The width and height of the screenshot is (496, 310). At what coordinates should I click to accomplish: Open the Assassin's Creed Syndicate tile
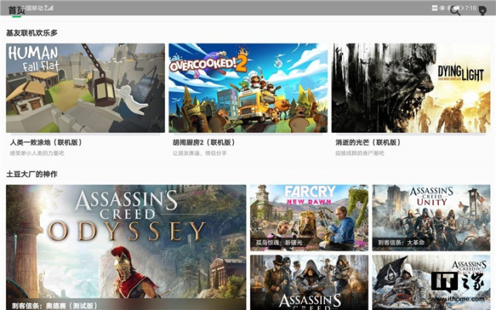309,282
